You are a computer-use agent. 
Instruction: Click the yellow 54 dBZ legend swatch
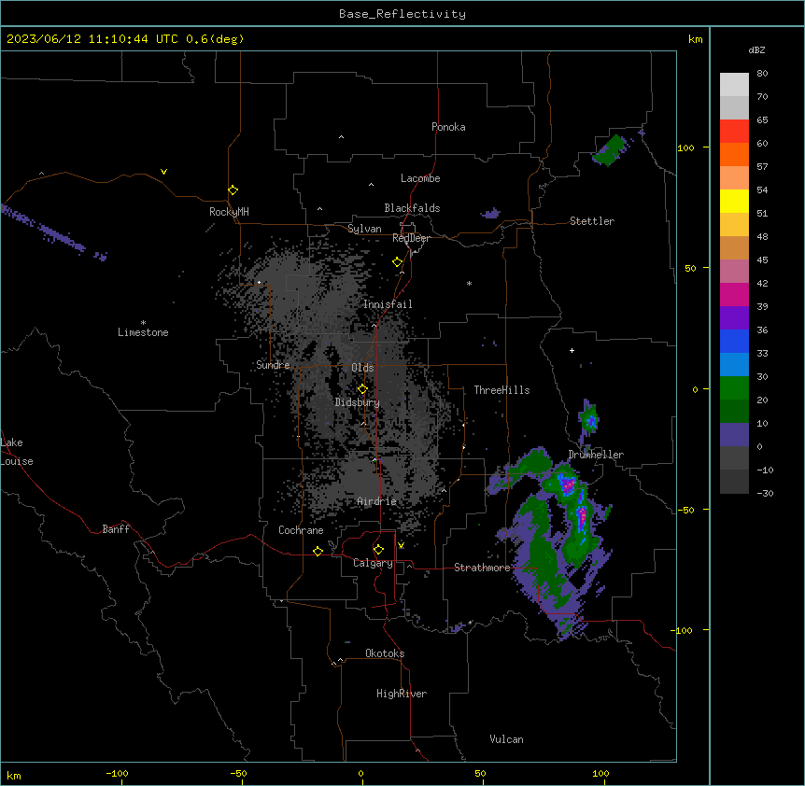pos(734,201)
